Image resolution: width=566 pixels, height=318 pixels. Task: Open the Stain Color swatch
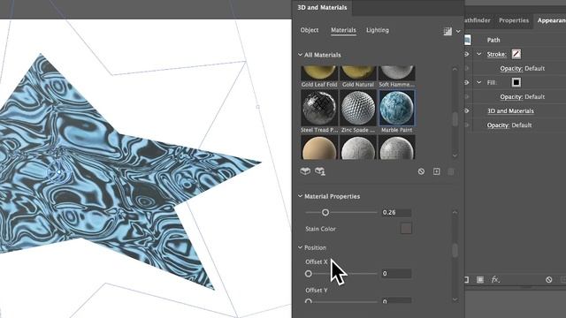(x=406, y=228)
